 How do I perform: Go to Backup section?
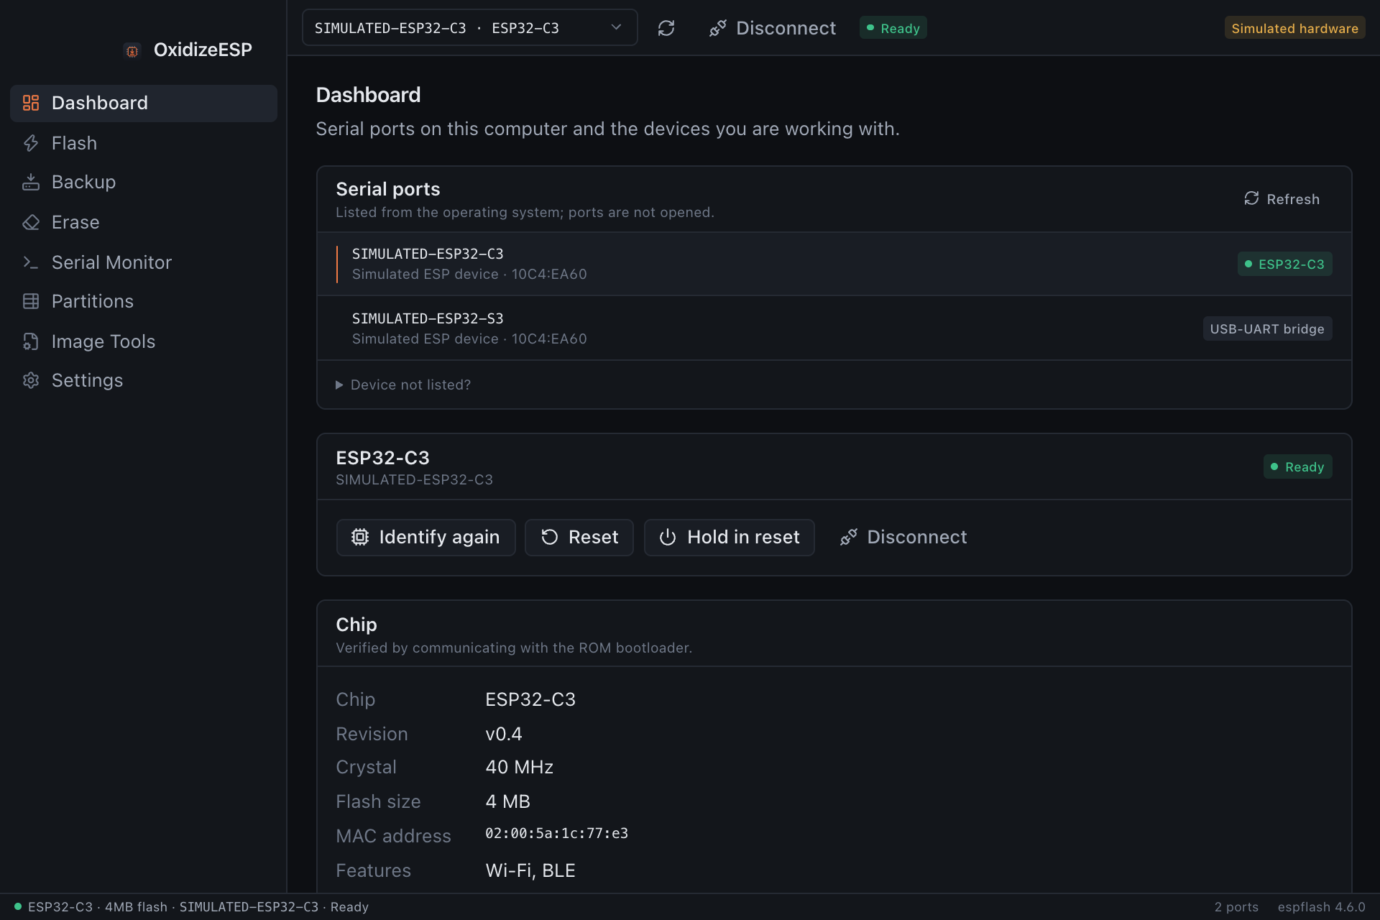(x=144, y=182)
